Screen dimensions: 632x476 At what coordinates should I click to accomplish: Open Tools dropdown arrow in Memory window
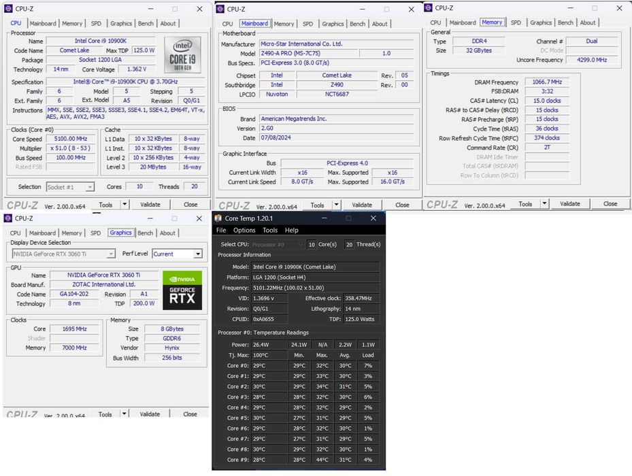pos(544,203)
